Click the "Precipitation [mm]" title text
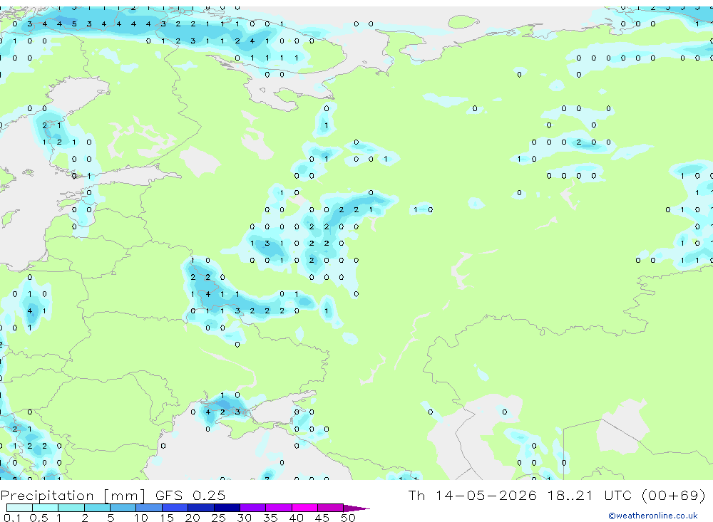713x522 pixels. 73,495
